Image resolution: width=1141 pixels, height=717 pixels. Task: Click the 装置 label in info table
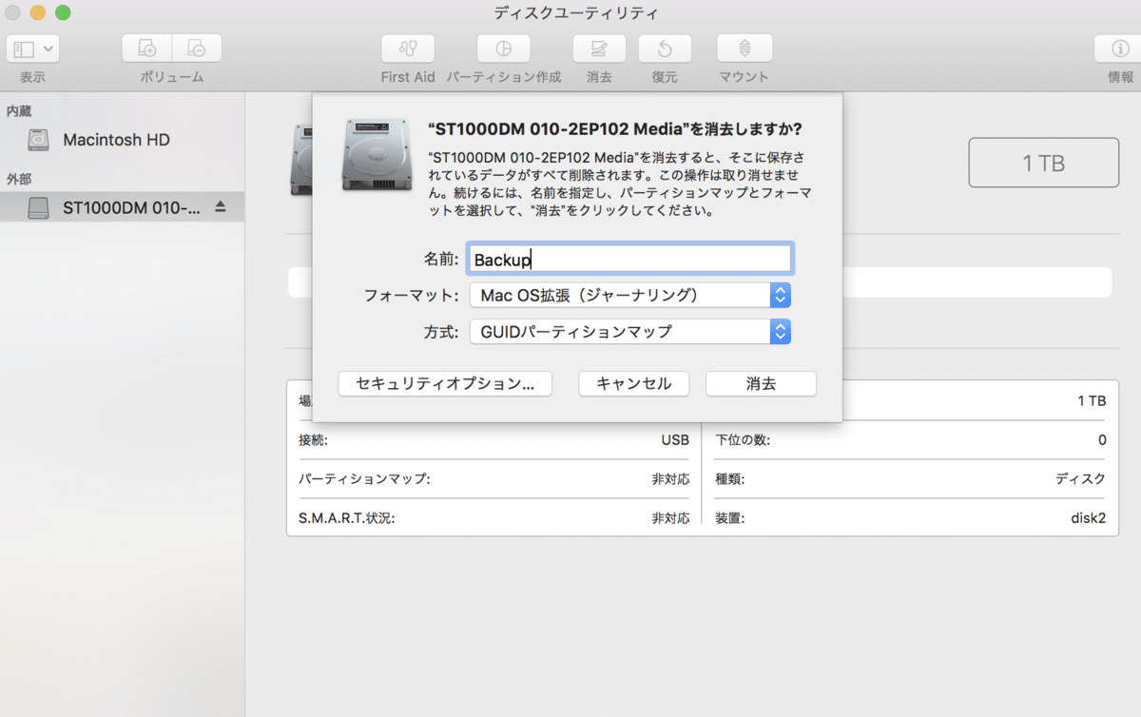click(x=730, y=519)
